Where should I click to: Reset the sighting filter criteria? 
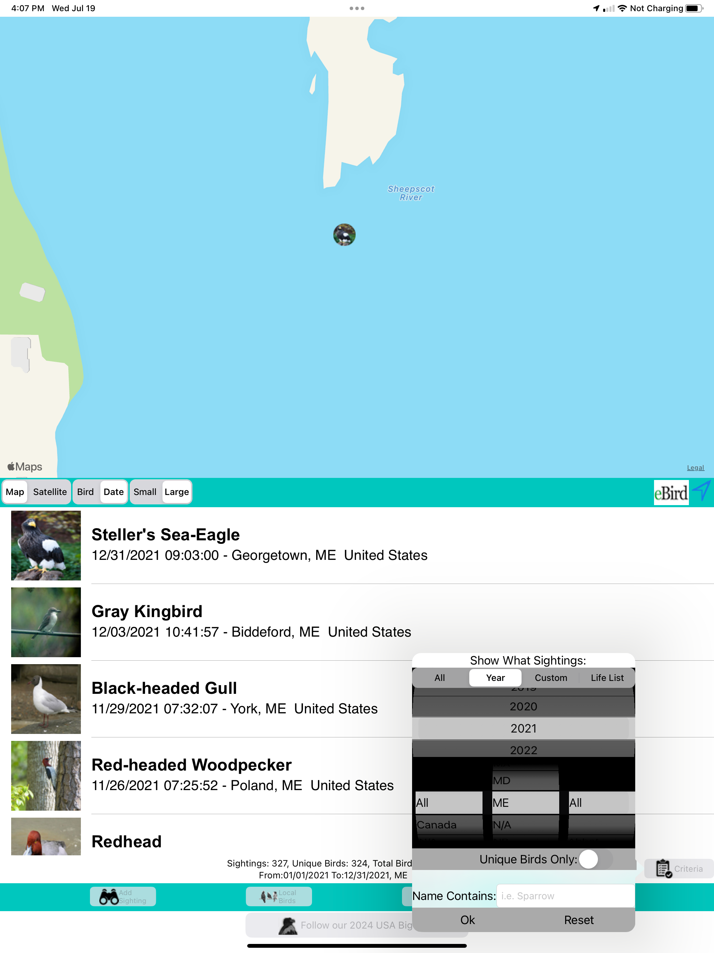[579, 920]
